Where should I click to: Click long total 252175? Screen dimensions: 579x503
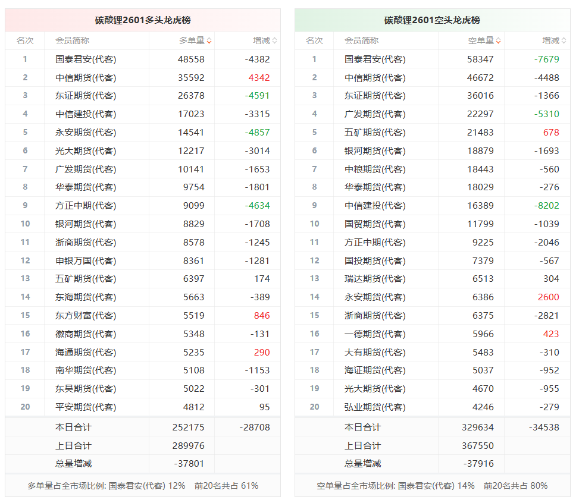click(188, 427)
